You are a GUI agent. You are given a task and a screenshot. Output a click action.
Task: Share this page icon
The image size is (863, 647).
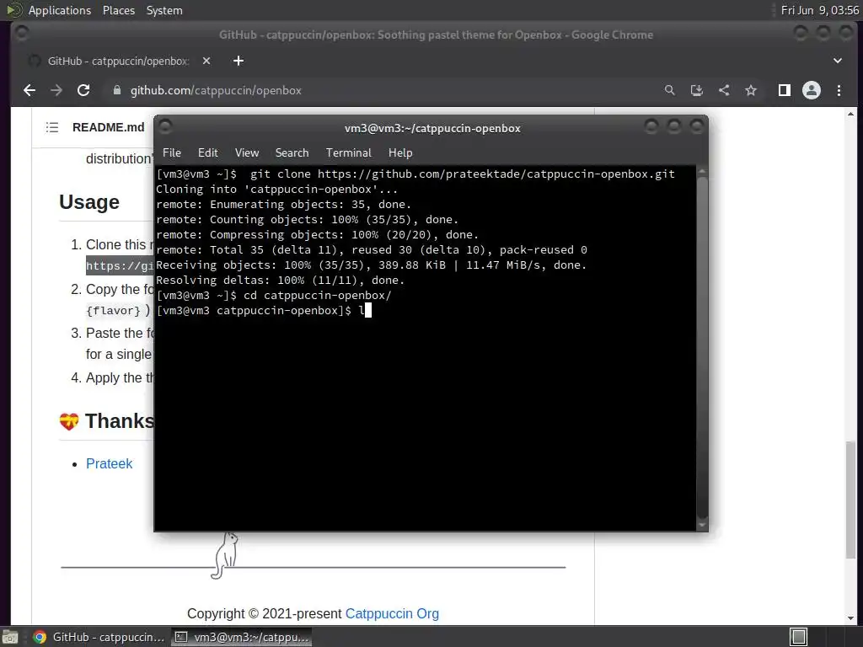[x=724, y=90]
